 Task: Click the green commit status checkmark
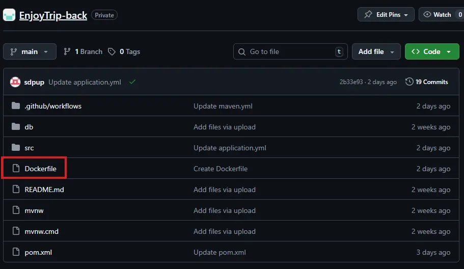point(132,82)
